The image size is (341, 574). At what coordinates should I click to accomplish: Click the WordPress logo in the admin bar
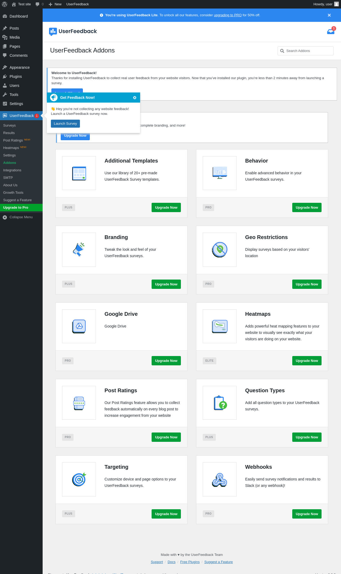[5, 4]
